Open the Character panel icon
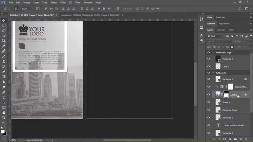This screenshot has width=253, height=142. pyautogui.click(x=202, y=35)
